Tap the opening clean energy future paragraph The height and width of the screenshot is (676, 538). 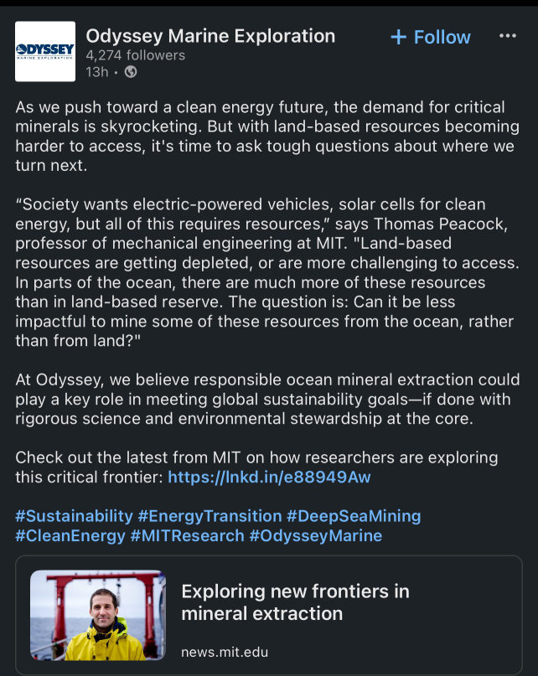(267, 137)
